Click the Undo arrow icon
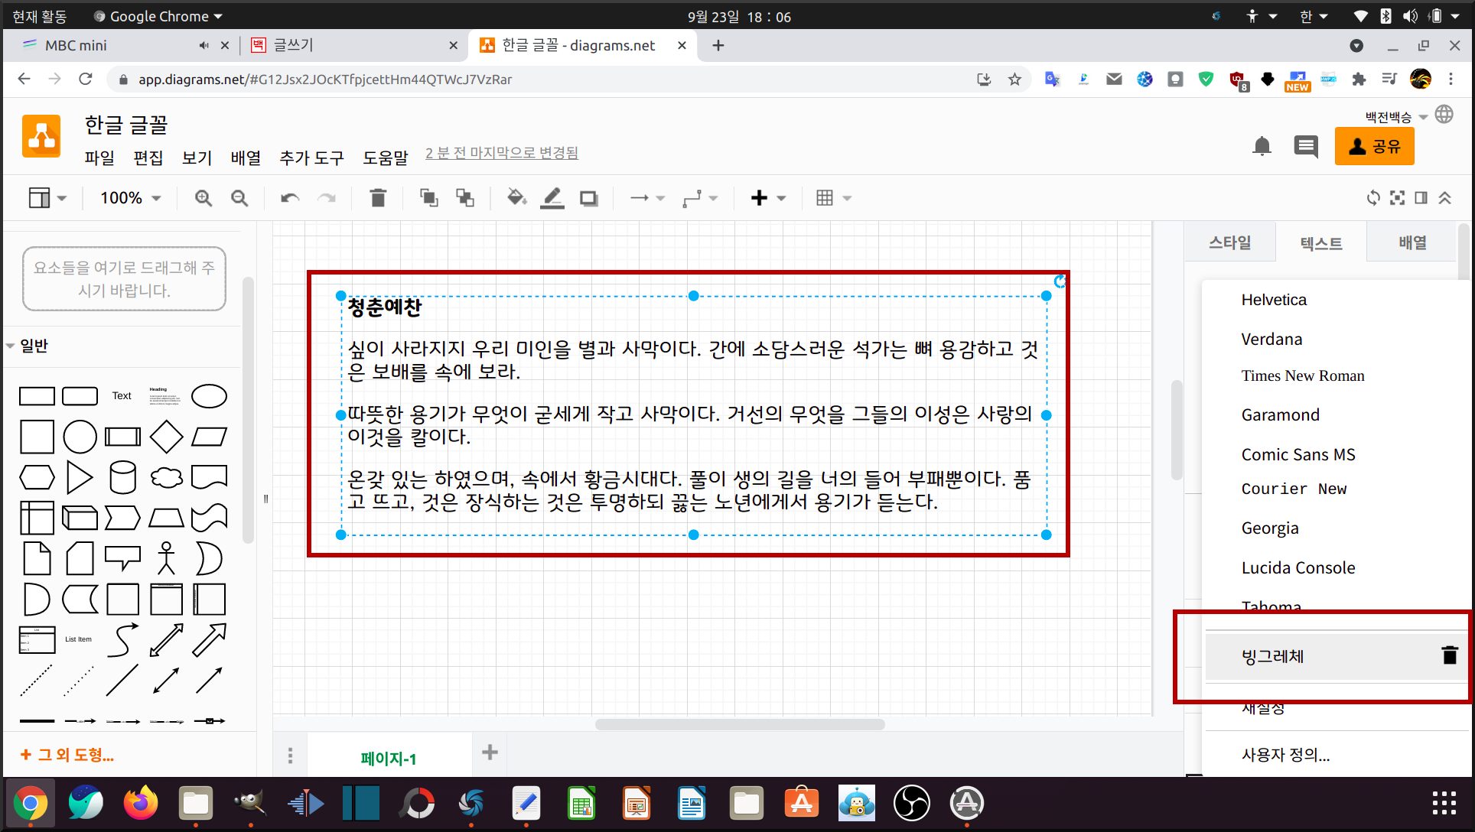 (x=290, y=198)
